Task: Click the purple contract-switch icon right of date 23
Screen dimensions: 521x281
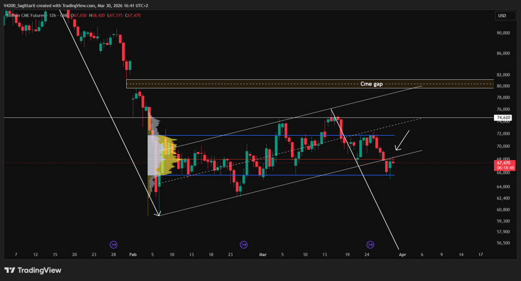Action: click(x=243, y=244)
